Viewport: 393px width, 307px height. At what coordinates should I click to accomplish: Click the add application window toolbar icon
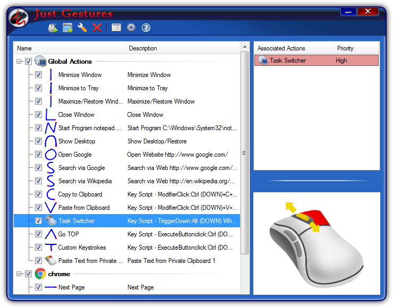(67, 28)
